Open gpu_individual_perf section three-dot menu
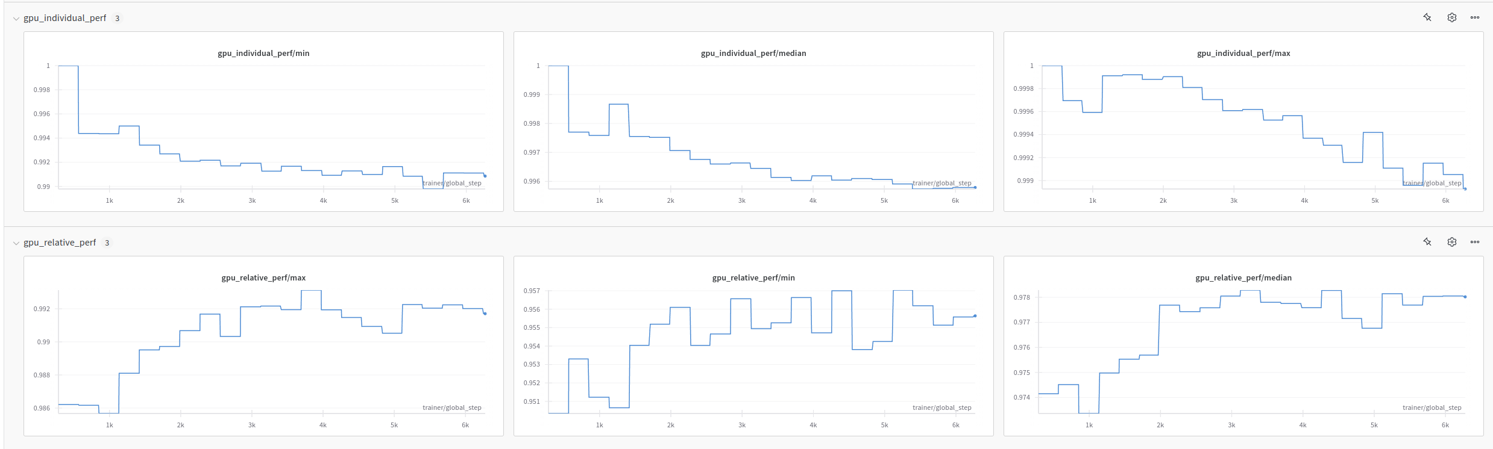Image resolution: width=1493 pixels, height=449 pixels. tap(1475, 17)
